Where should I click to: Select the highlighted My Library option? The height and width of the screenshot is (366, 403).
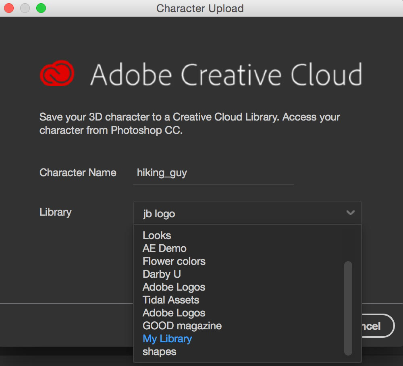(x=167, y=339)
